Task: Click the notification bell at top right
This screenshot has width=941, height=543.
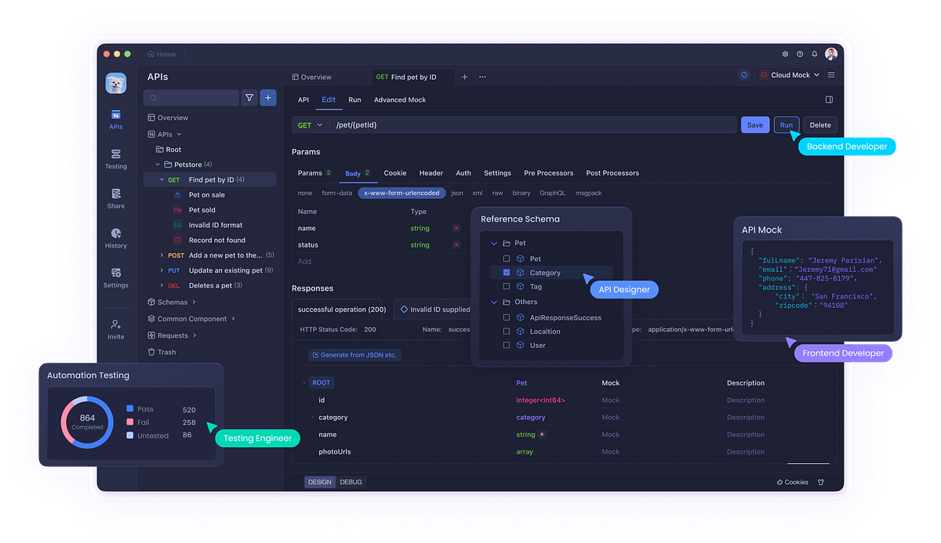Action: [814, 53]
